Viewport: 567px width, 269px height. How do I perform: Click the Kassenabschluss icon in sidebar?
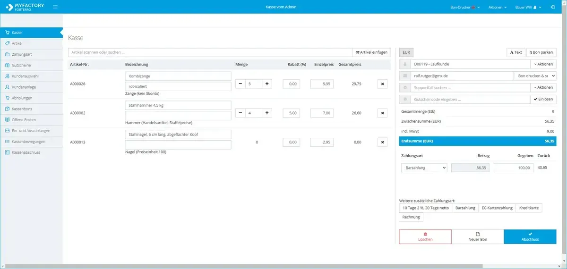(7, 152)
